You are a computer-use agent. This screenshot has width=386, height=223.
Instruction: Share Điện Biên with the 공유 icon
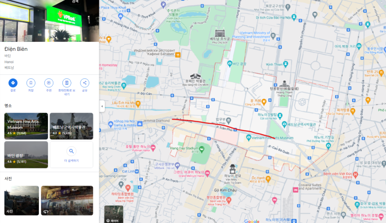[85, 83]
